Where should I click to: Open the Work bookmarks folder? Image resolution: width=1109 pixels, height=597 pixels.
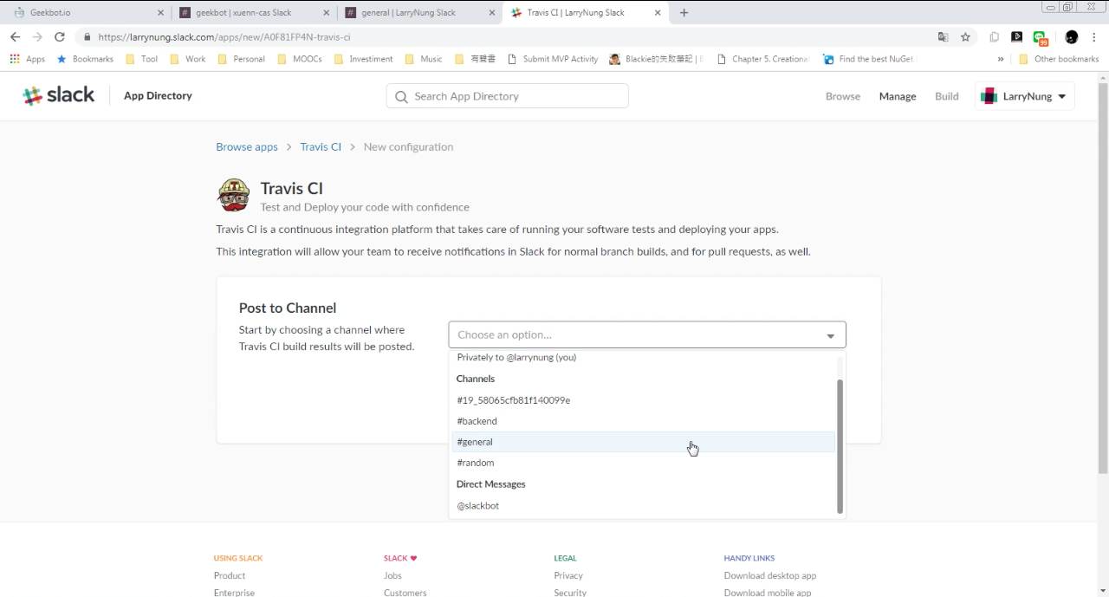tap(188, 59)
